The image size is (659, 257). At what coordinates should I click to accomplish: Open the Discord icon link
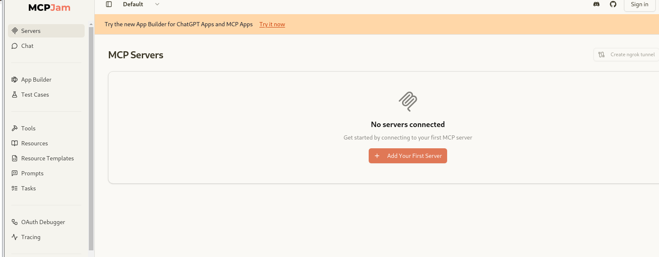596,4
